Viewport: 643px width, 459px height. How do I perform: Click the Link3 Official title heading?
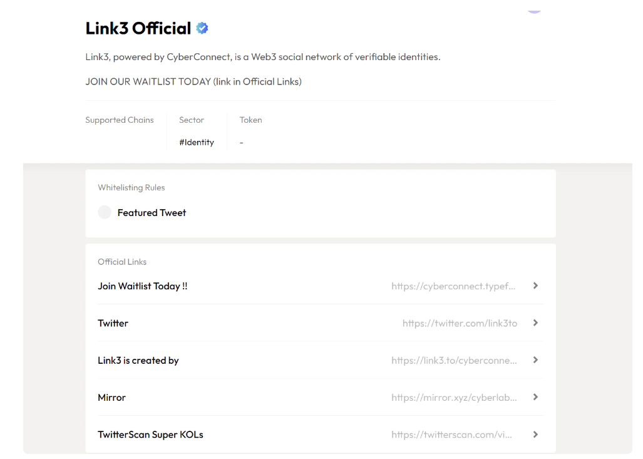[138, 28]
